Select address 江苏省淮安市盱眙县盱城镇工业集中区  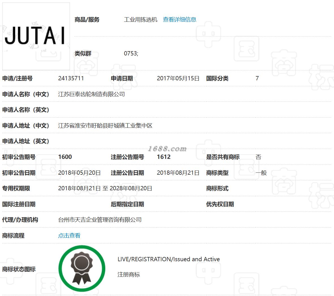pyautogui.click(x=105, y=126)
